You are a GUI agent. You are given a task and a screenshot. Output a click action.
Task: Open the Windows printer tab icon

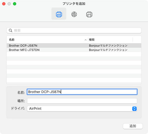point(89,14)
